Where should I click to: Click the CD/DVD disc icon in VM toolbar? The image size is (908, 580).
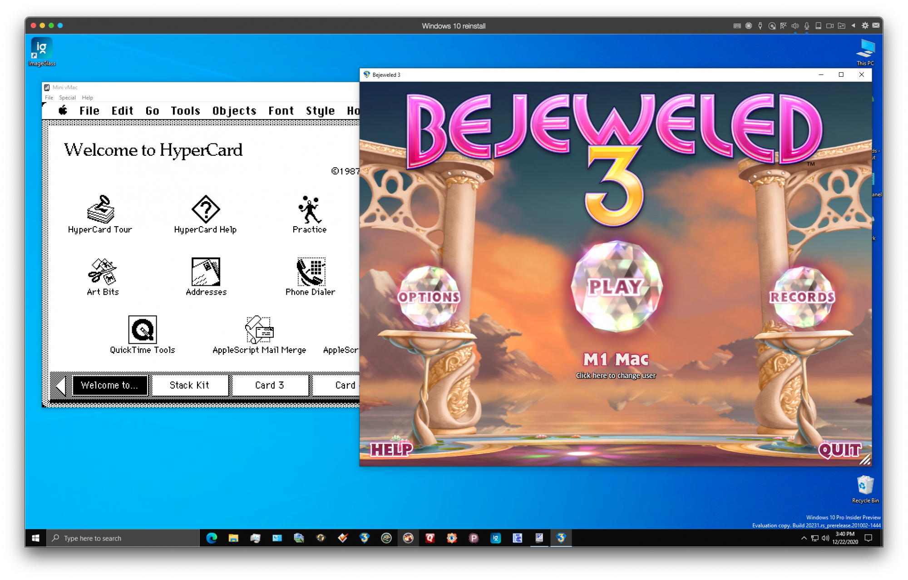772,26
